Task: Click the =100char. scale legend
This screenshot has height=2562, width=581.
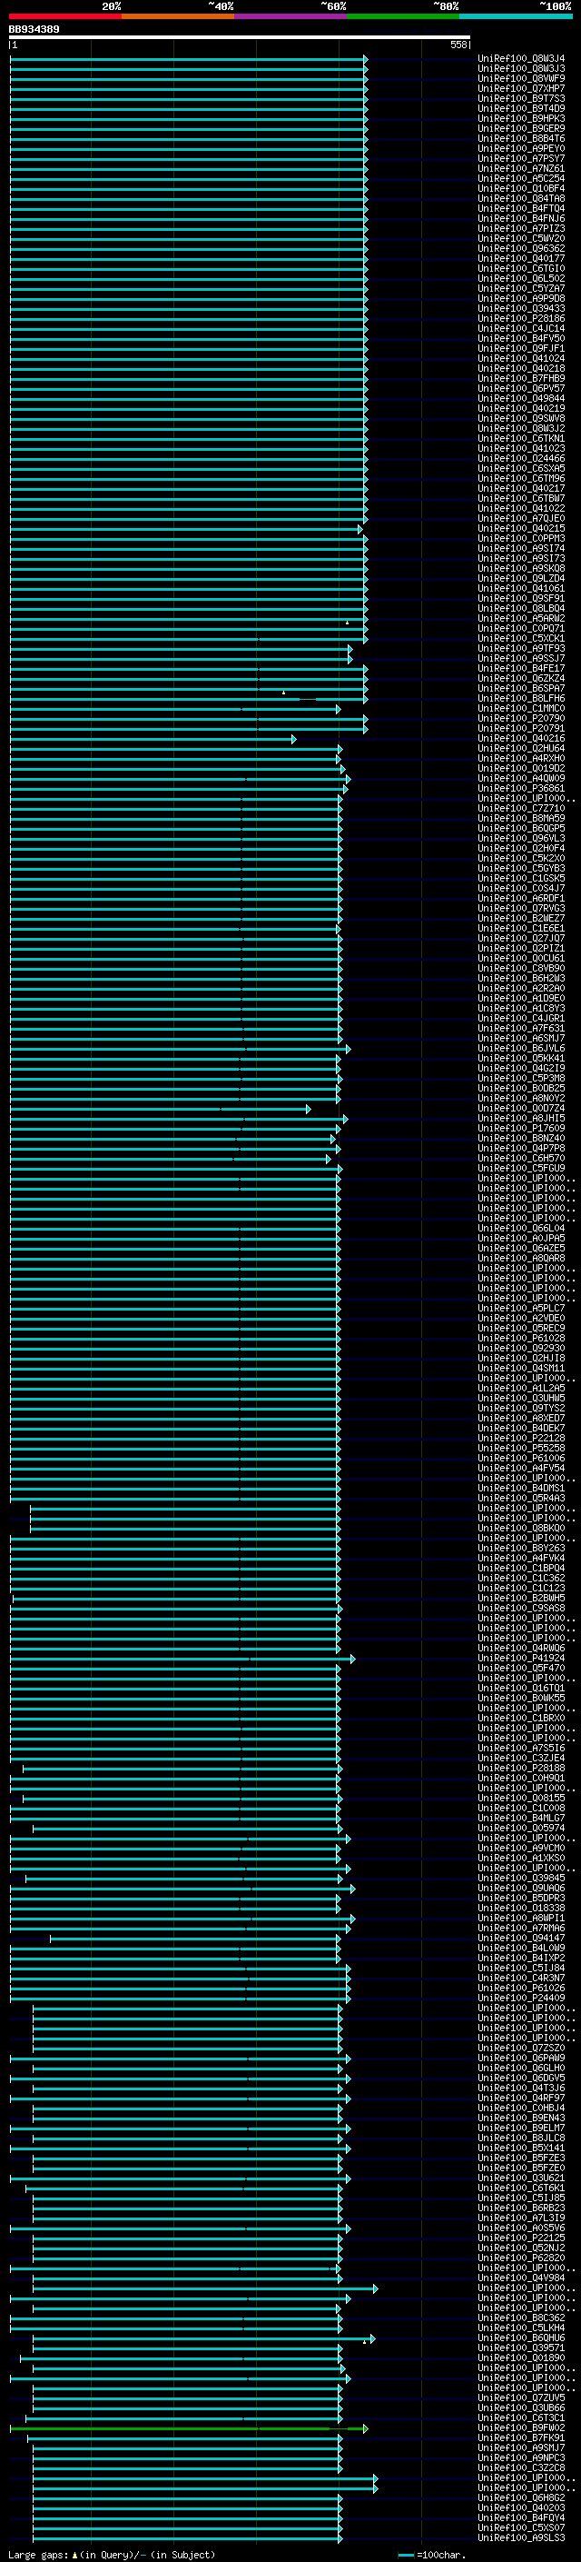Action: click(431, 2554)
